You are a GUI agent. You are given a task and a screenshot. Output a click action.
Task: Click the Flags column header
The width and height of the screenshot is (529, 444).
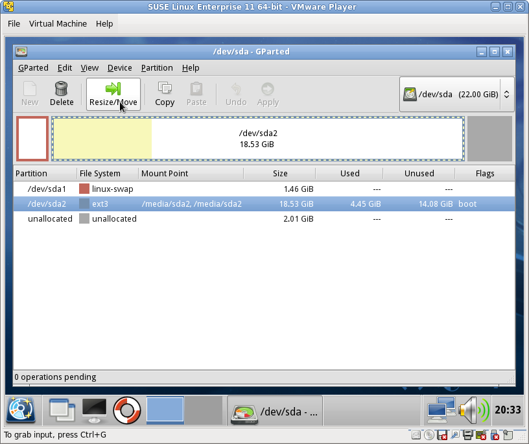485,174
